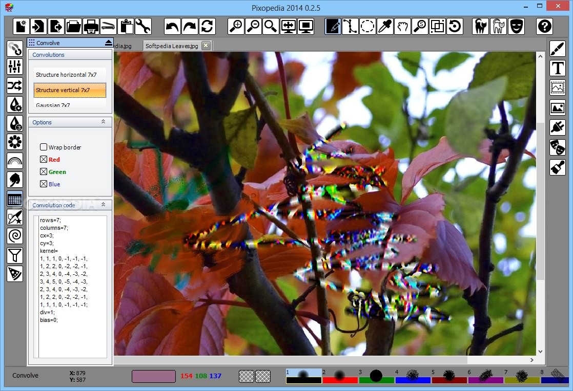This screenshot has width=573, height=391.
Task: Open the spiral distortion sidebar icon
Action: (x=15, y=236)
